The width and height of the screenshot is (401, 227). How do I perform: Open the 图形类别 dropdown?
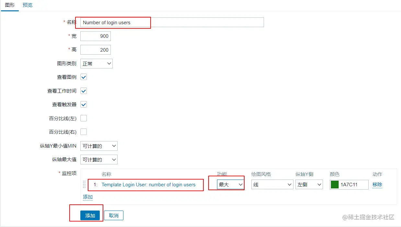[x=97, y=64]
